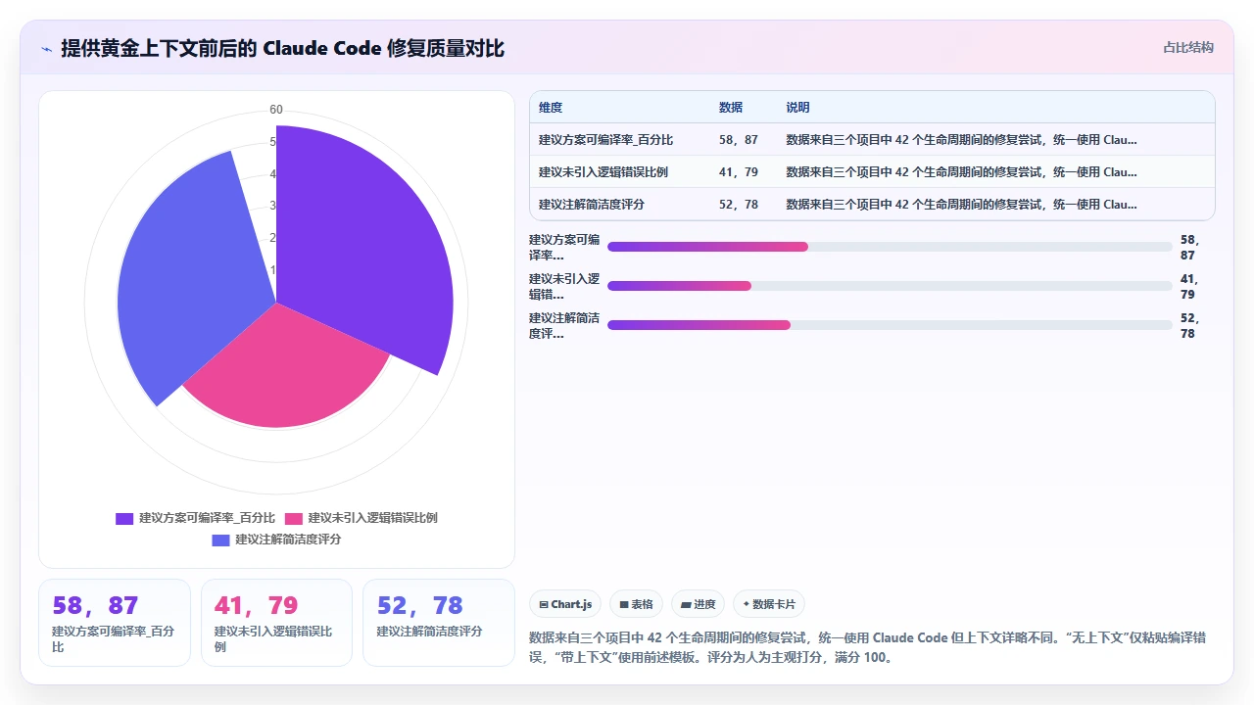Toggle legend swatch for 建议注解简洁度评分
This screenshot has width=1254, height=705.
220,540
